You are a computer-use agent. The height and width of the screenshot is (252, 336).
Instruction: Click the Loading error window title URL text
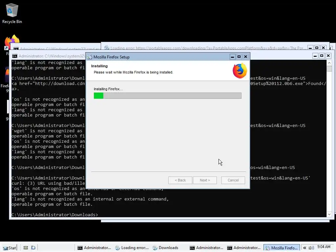point(208,48)
